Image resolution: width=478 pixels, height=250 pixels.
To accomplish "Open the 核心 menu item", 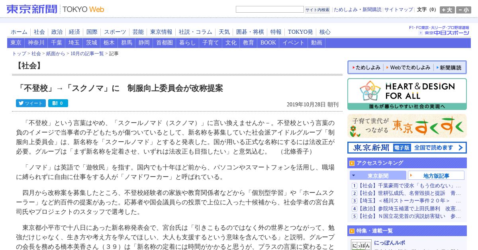I will click(x=325, y=32).
